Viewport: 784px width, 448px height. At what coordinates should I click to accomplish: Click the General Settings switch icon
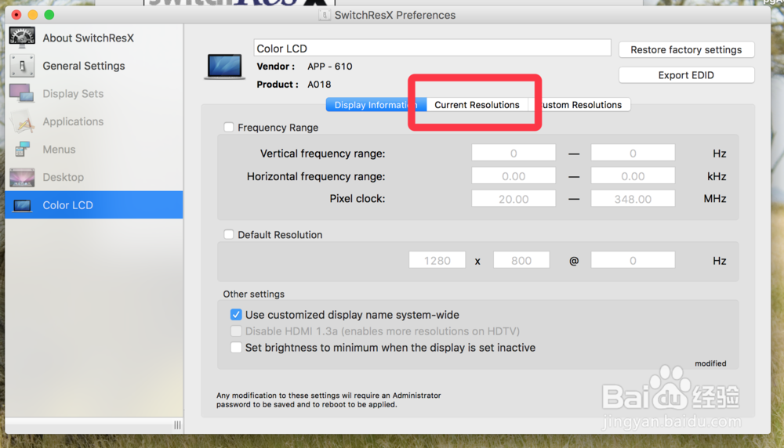pyautogui.click(x=22, y=66)
